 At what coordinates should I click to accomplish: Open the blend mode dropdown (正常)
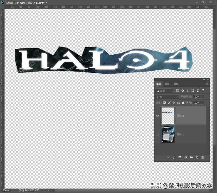[x=167, y=97]
